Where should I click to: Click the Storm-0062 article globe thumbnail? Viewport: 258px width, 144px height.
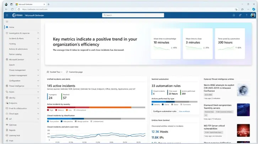243,90
